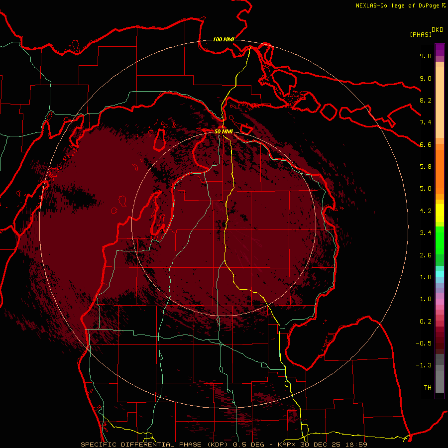Viewport: 448px width, 448px height.
Task: Select the 5.0 legend value
Action: (x=426, y=189)
